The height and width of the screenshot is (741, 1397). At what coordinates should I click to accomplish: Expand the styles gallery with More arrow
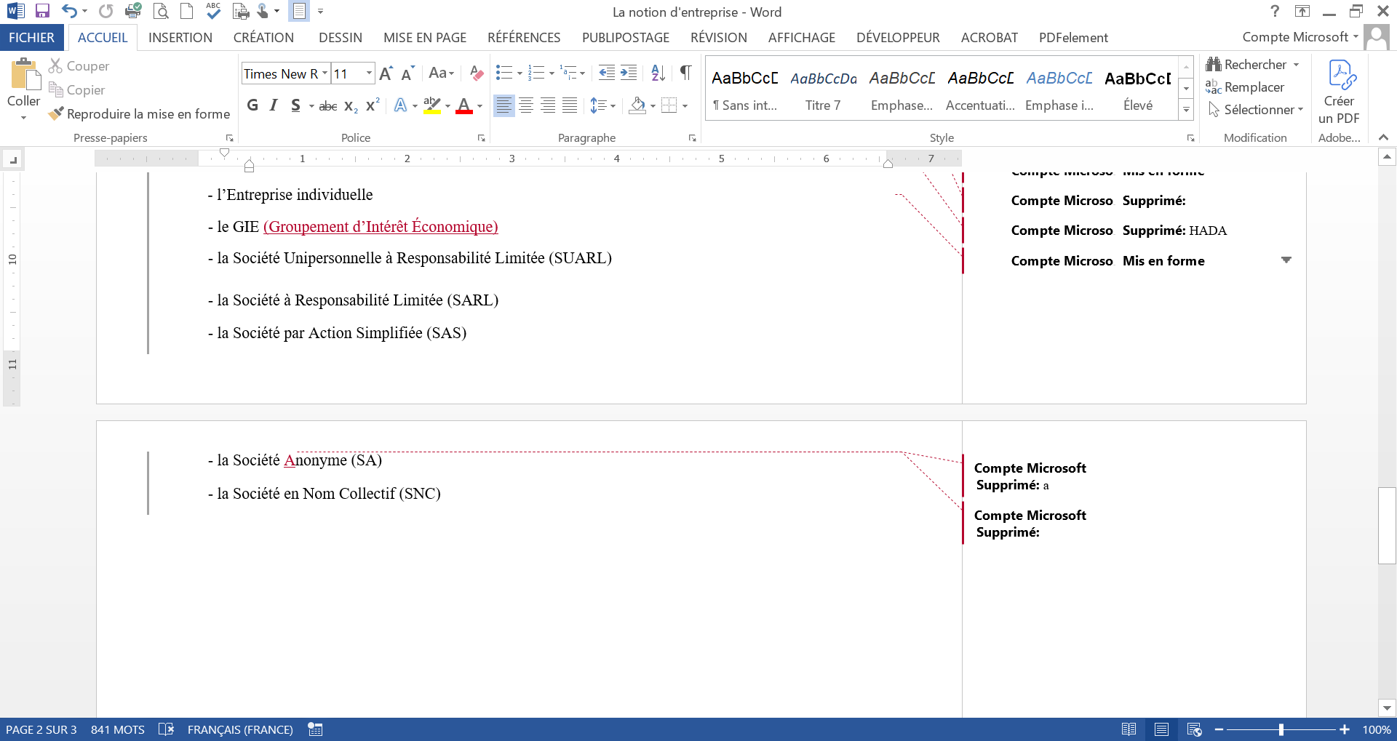(1186, 110)
